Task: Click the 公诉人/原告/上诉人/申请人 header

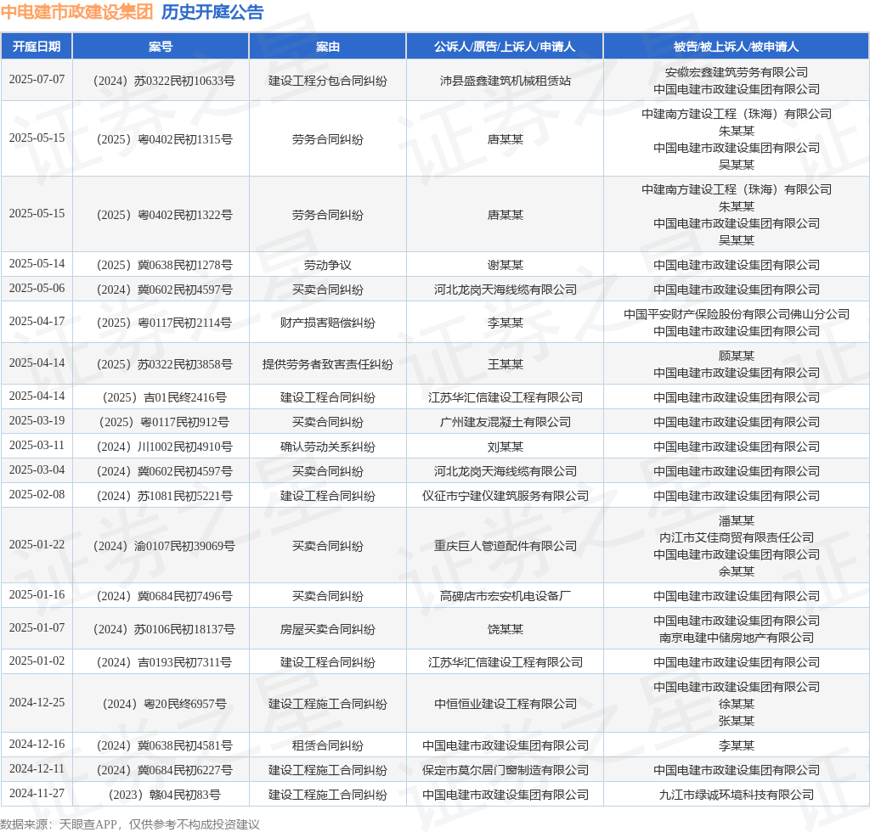Action: (x=505, y=47)
